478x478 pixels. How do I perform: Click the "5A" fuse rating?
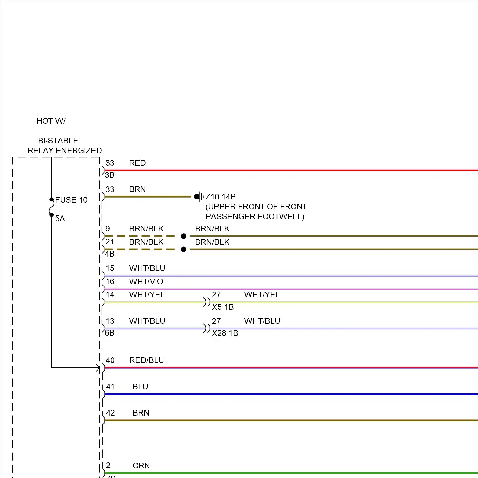tap(60, 219)
